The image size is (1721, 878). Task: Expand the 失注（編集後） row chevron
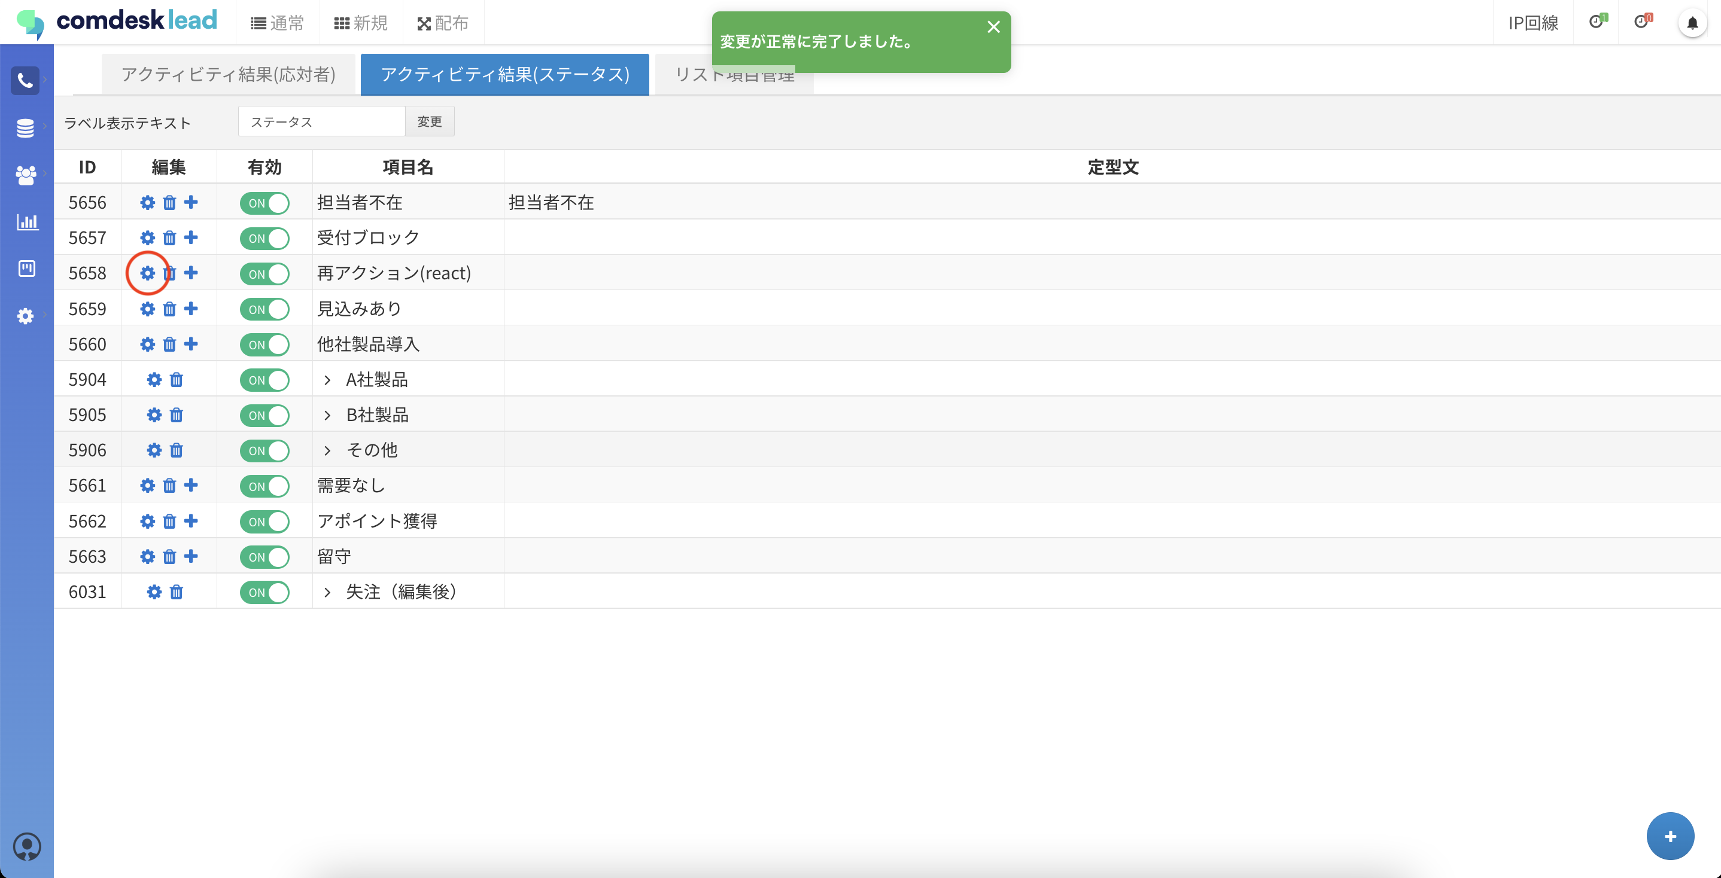[327, 592]
